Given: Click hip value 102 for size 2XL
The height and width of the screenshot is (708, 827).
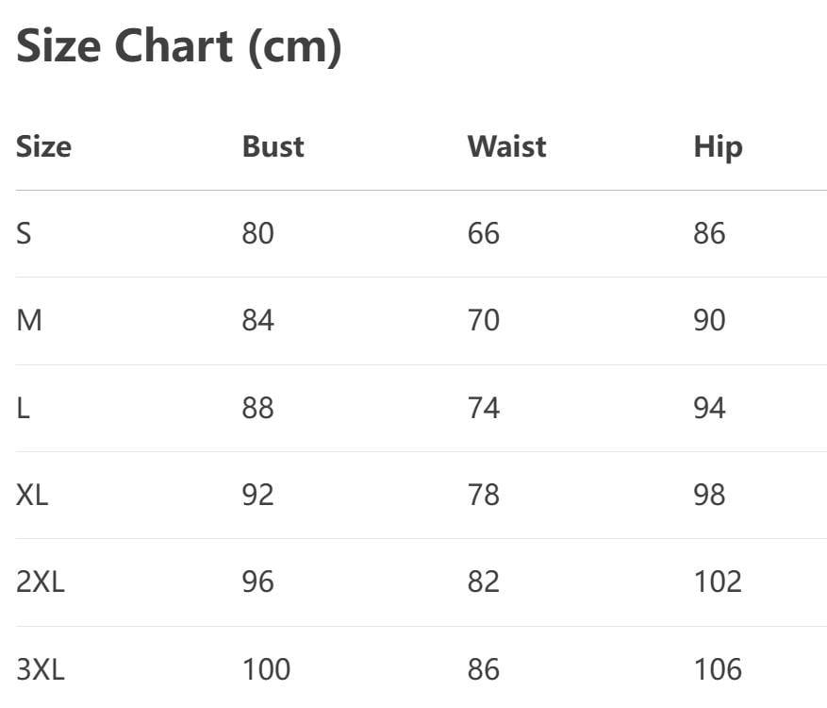Looking at the screenshot, I should pos(718,582).
